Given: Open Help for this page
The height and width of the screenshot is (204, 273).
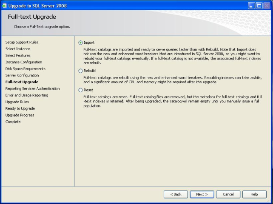Looking at the screenshot, I should (254, 194).
